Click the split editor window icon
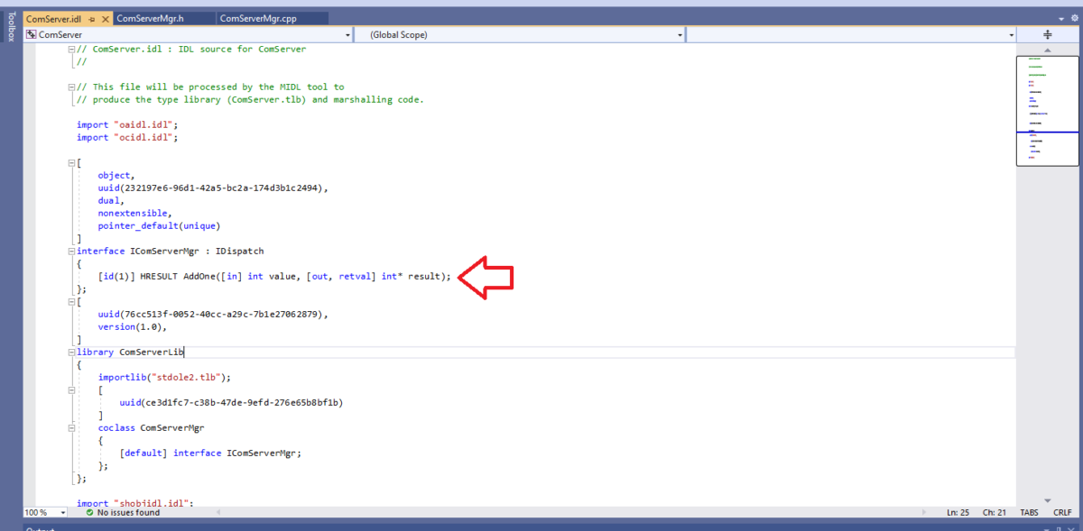Screen dimensions: 1083x531 pos(1047,34)
